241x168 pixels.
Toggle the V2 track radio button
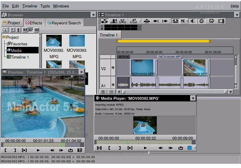113,68
